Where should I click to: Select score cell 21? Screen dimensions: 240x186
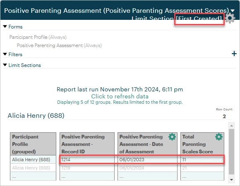(x=202, y=168)
